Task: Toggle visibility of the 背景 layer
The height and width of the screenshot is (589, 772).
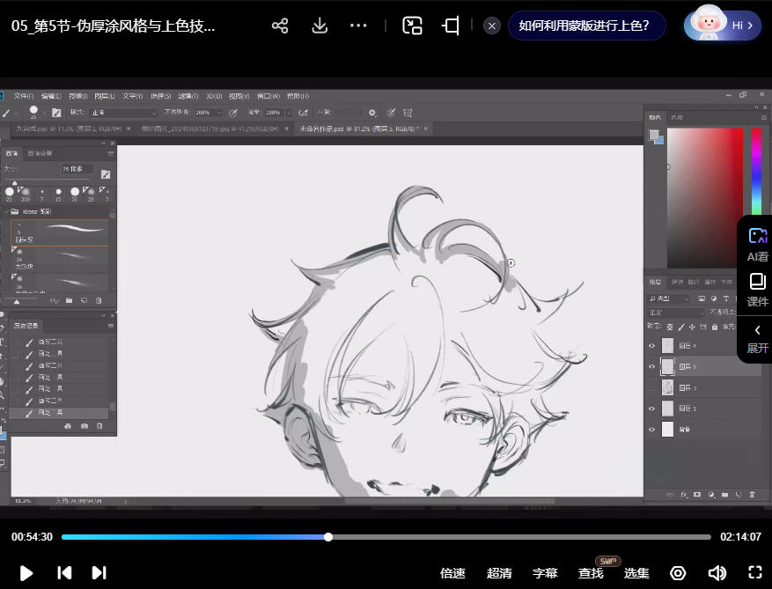Action: (652, 430)
